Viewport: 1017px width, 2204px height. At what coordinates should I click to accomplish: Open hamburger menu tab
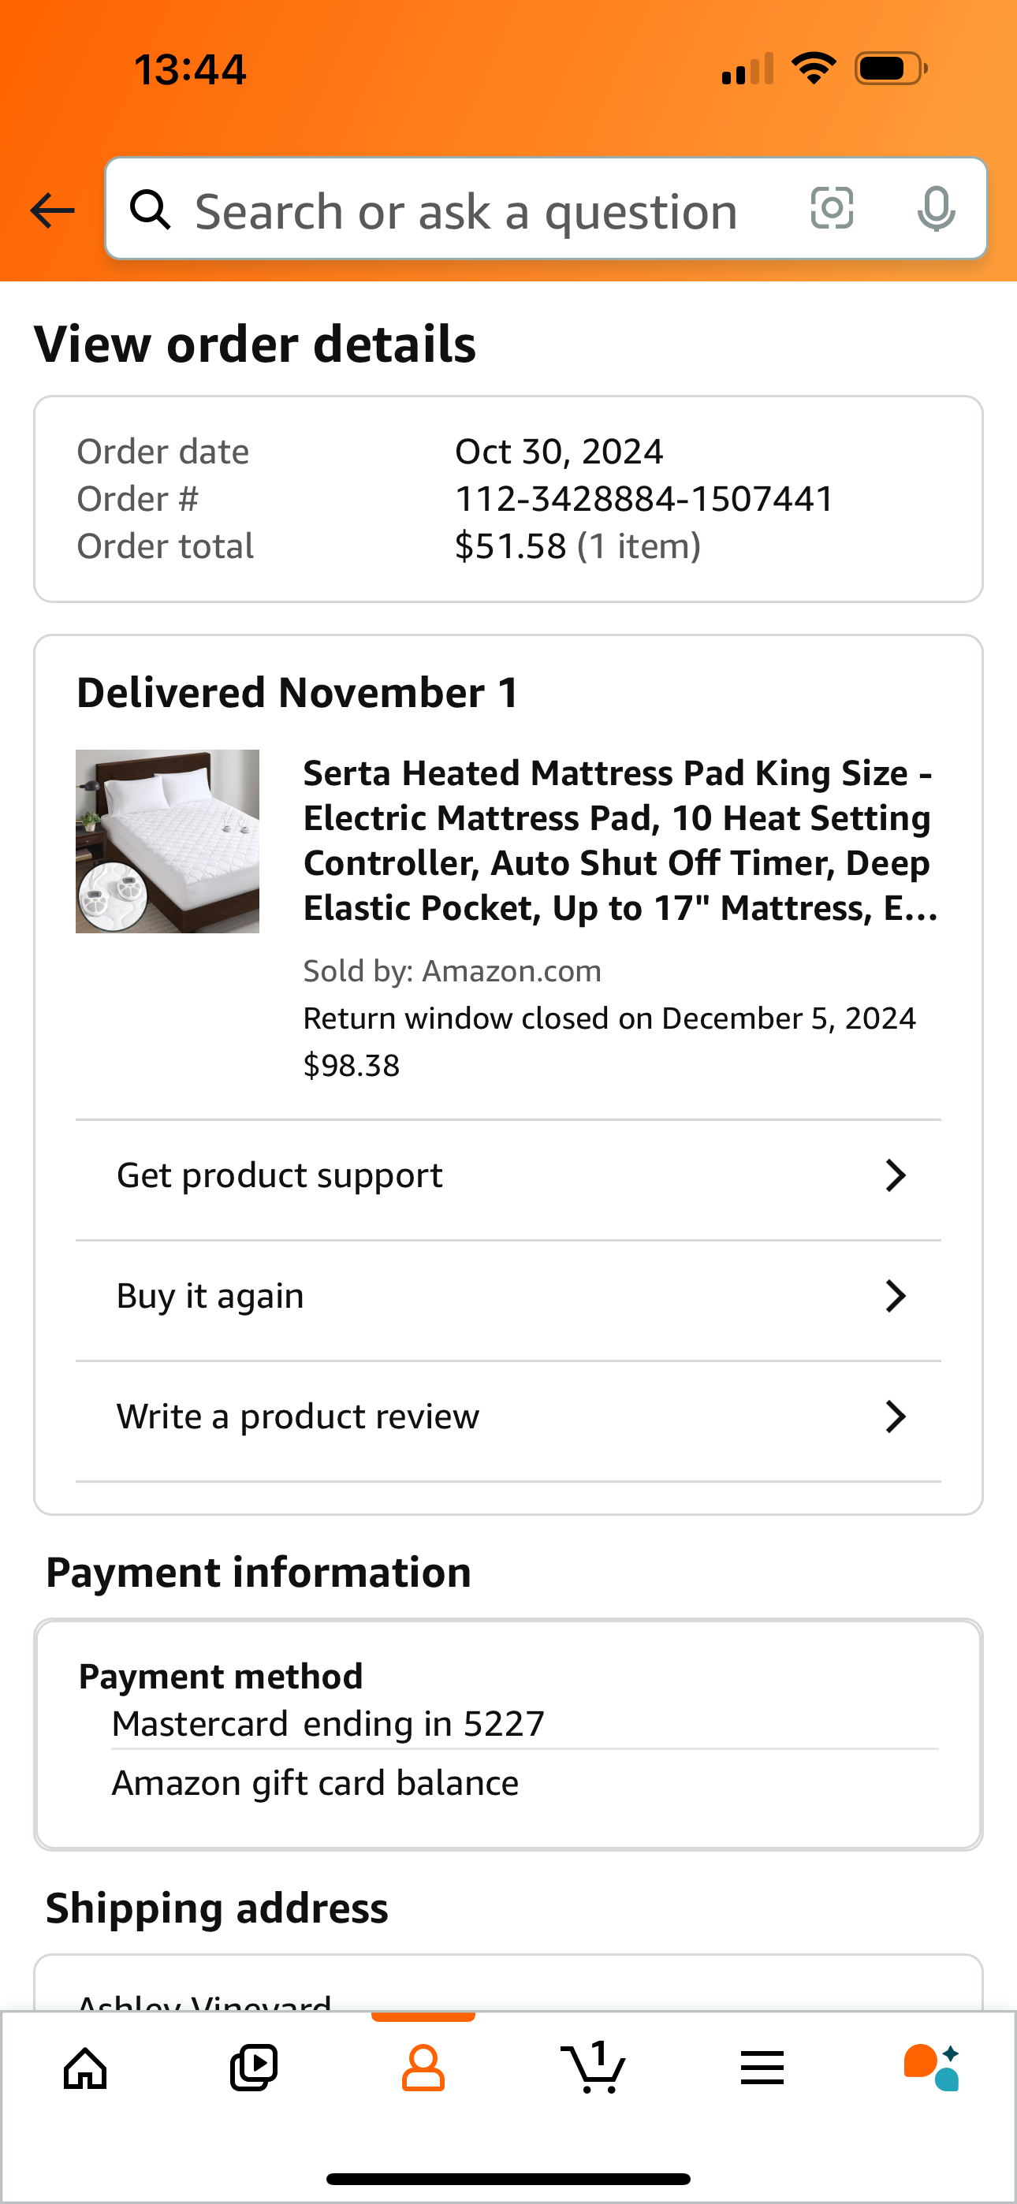coord(762,2069)
